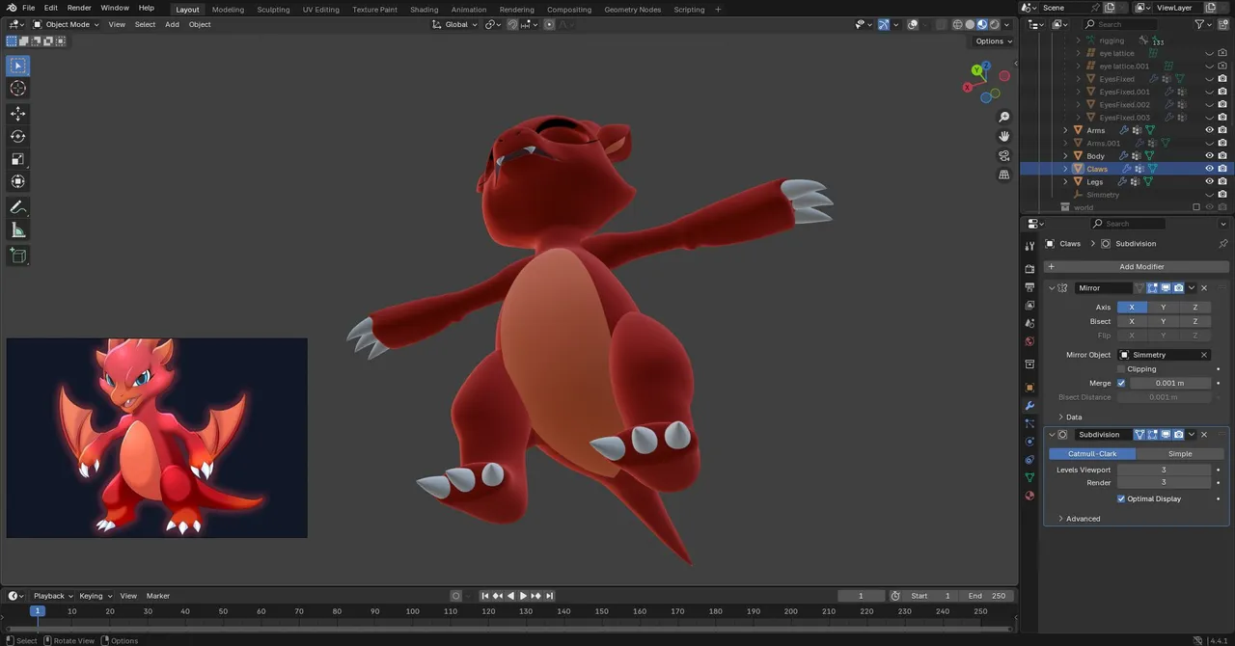Toggle the camera view icon
This screenshot has height=646, width=1235.
pyautogui.click(x=1004, y=155)
